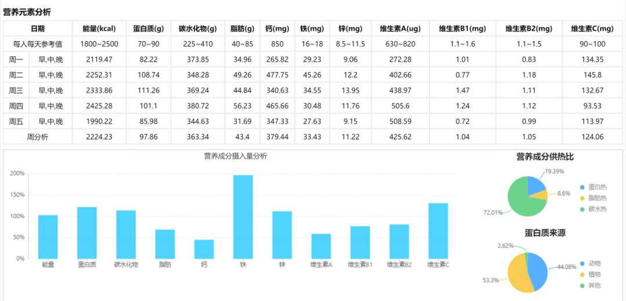Click the 脂肪 bar in chart
The image size is (626, 301).
point(165,244)
